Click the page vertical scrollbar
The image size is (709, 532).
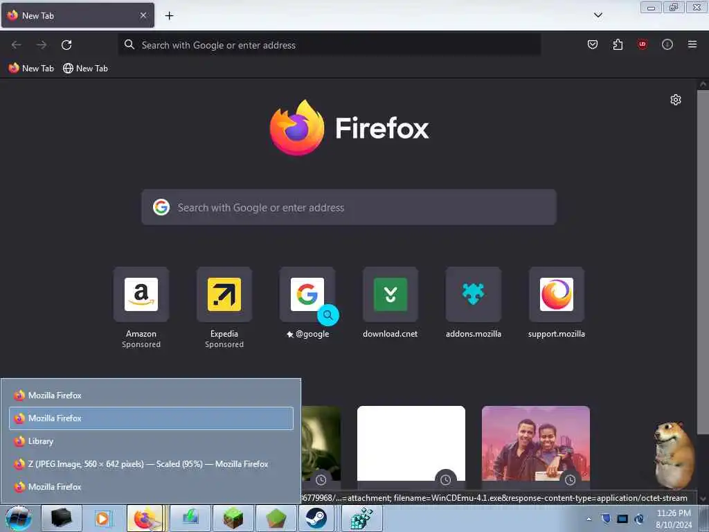tap(703, 263)
